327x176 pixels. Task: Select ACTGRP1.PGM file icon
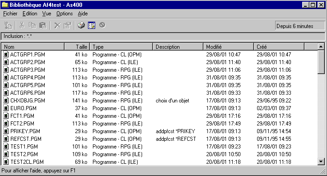click(6, 55)
